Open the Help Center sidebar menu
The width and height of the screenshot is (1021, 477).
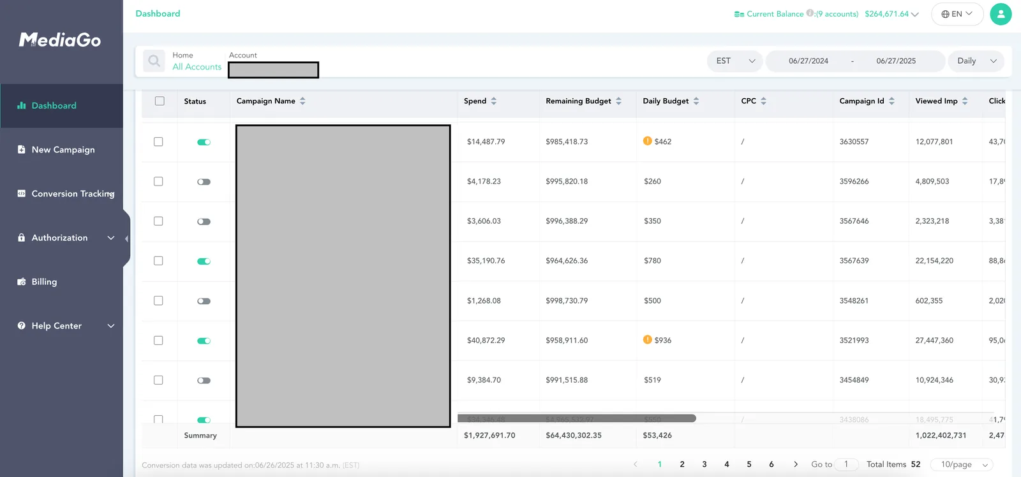point(61,326)
